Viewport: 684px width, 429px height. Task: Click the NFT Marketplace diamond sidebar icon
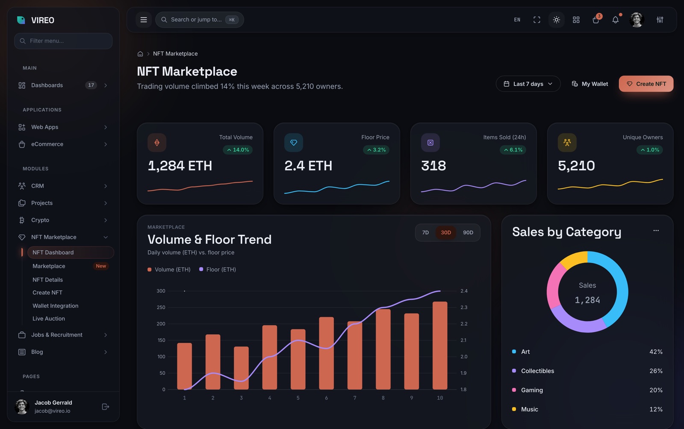tap(22, 237)
